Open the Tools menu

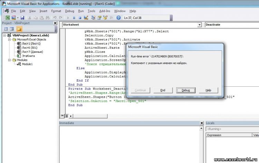pos(91,11)
